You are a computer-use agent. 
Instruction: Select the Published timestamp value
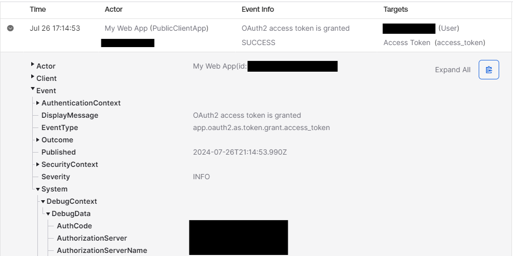[x=240, y=152]
